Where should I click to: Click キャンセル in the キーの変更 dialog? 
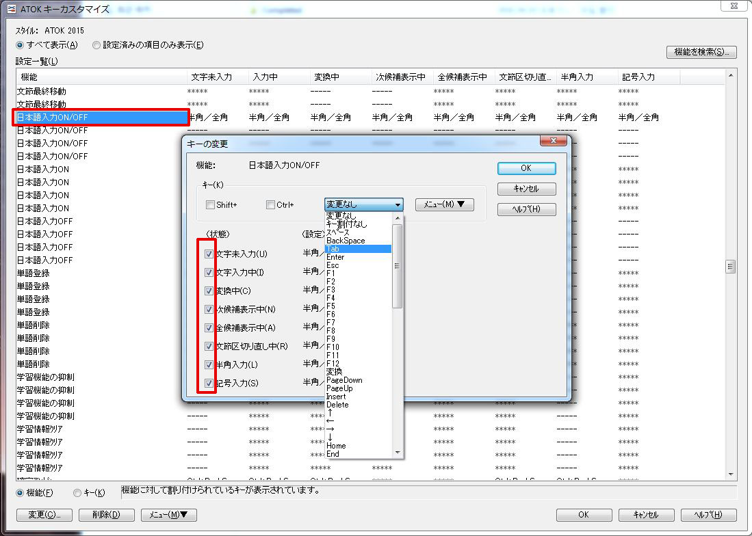(527, 189)
